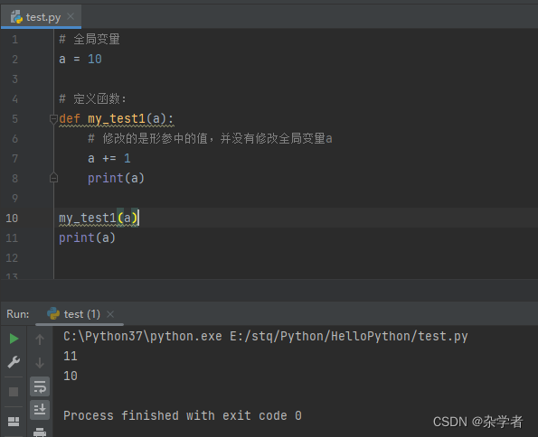Click line number 10 in gutter

(12, 218)
